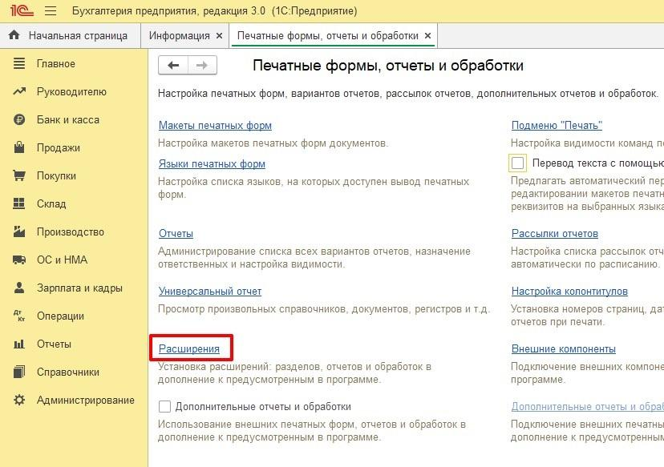Viewport: 664px width, 467px height.
Task: Open the hamburger main menu icon
Action: tap(51, 10)
